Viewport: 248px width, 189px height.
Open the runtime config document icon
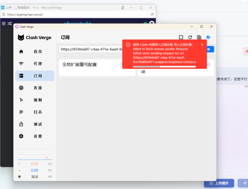click(199, 37)
